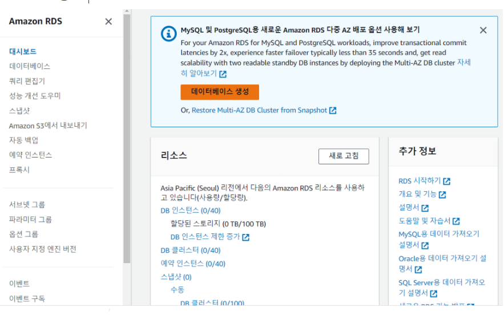Open 자동 백업 in the sidebar
504x315 pixels.
click(23, 140)
